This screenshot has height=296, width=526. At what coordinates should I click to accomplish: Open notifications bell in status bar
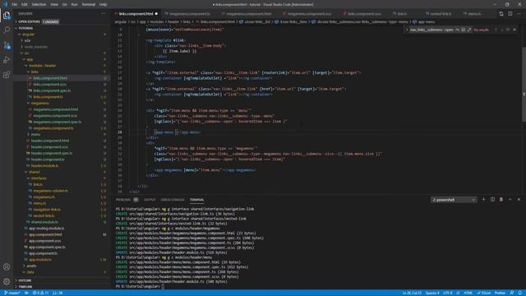point(519,293)
